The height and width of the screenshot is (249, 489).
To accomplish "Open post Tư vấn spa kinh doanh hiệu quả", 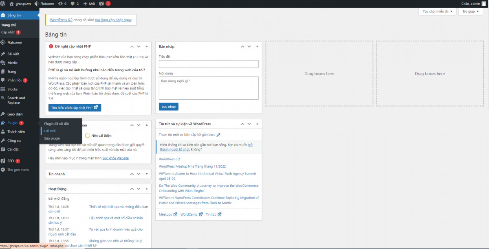I will 116,229.
